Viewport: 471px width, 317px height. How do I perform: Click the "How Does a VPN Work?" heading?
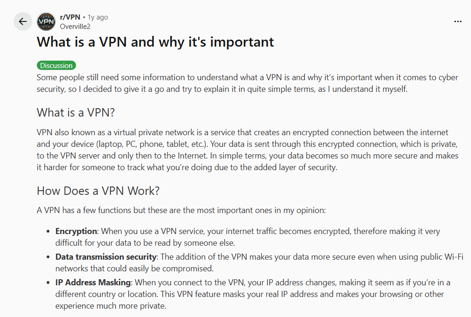[98, 191]
